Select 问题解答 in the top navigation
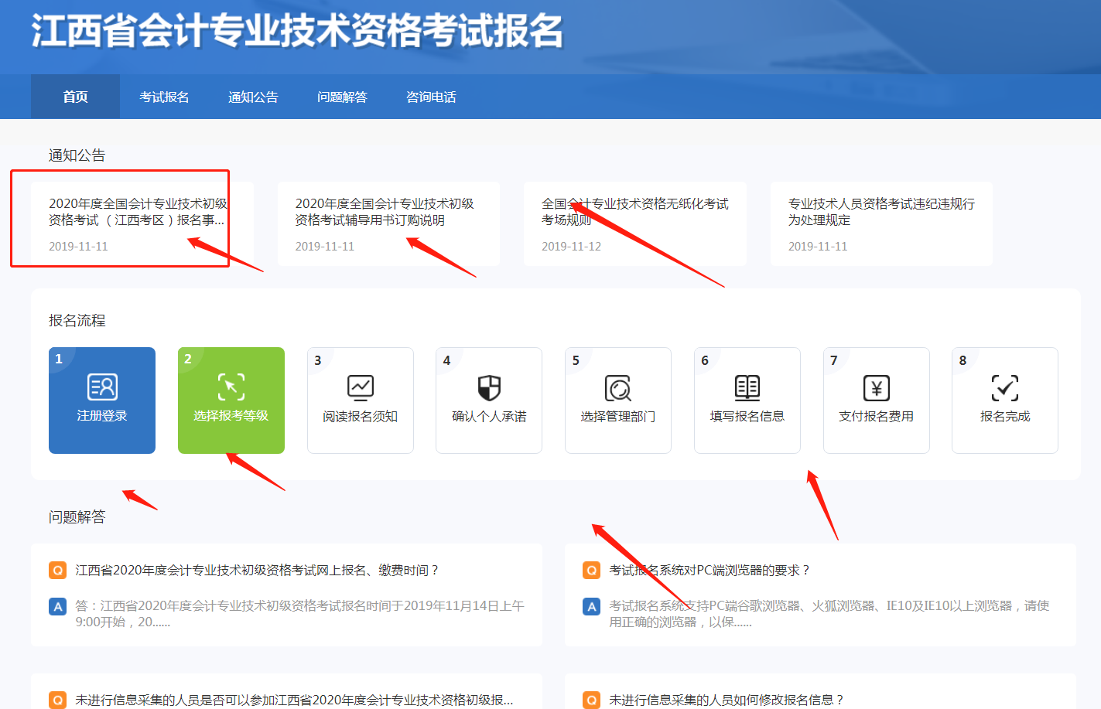 coord(342,97)
